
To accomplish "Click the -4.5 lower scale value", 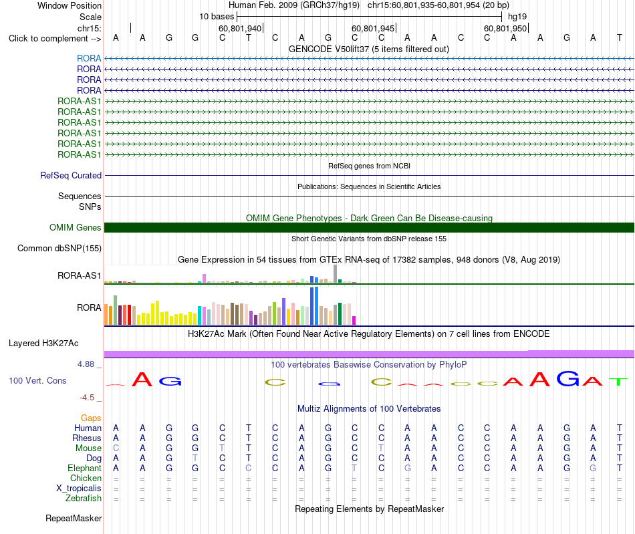I will [x=87, y=398].
